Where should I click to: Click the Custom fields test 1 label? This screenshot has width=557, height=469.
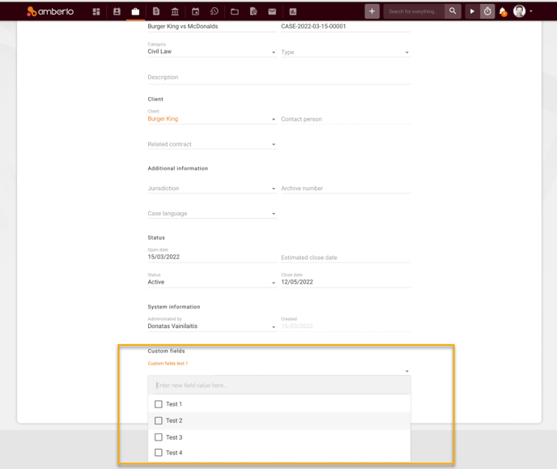168,364
